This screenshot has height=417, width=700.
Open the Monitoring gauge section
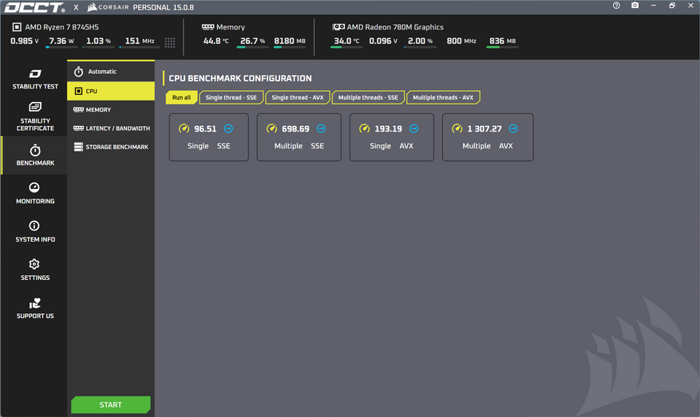35,193
